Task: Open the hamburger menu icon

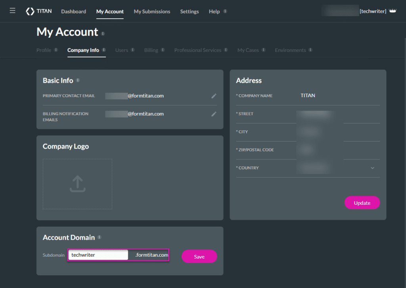Action: coord(13,11)
